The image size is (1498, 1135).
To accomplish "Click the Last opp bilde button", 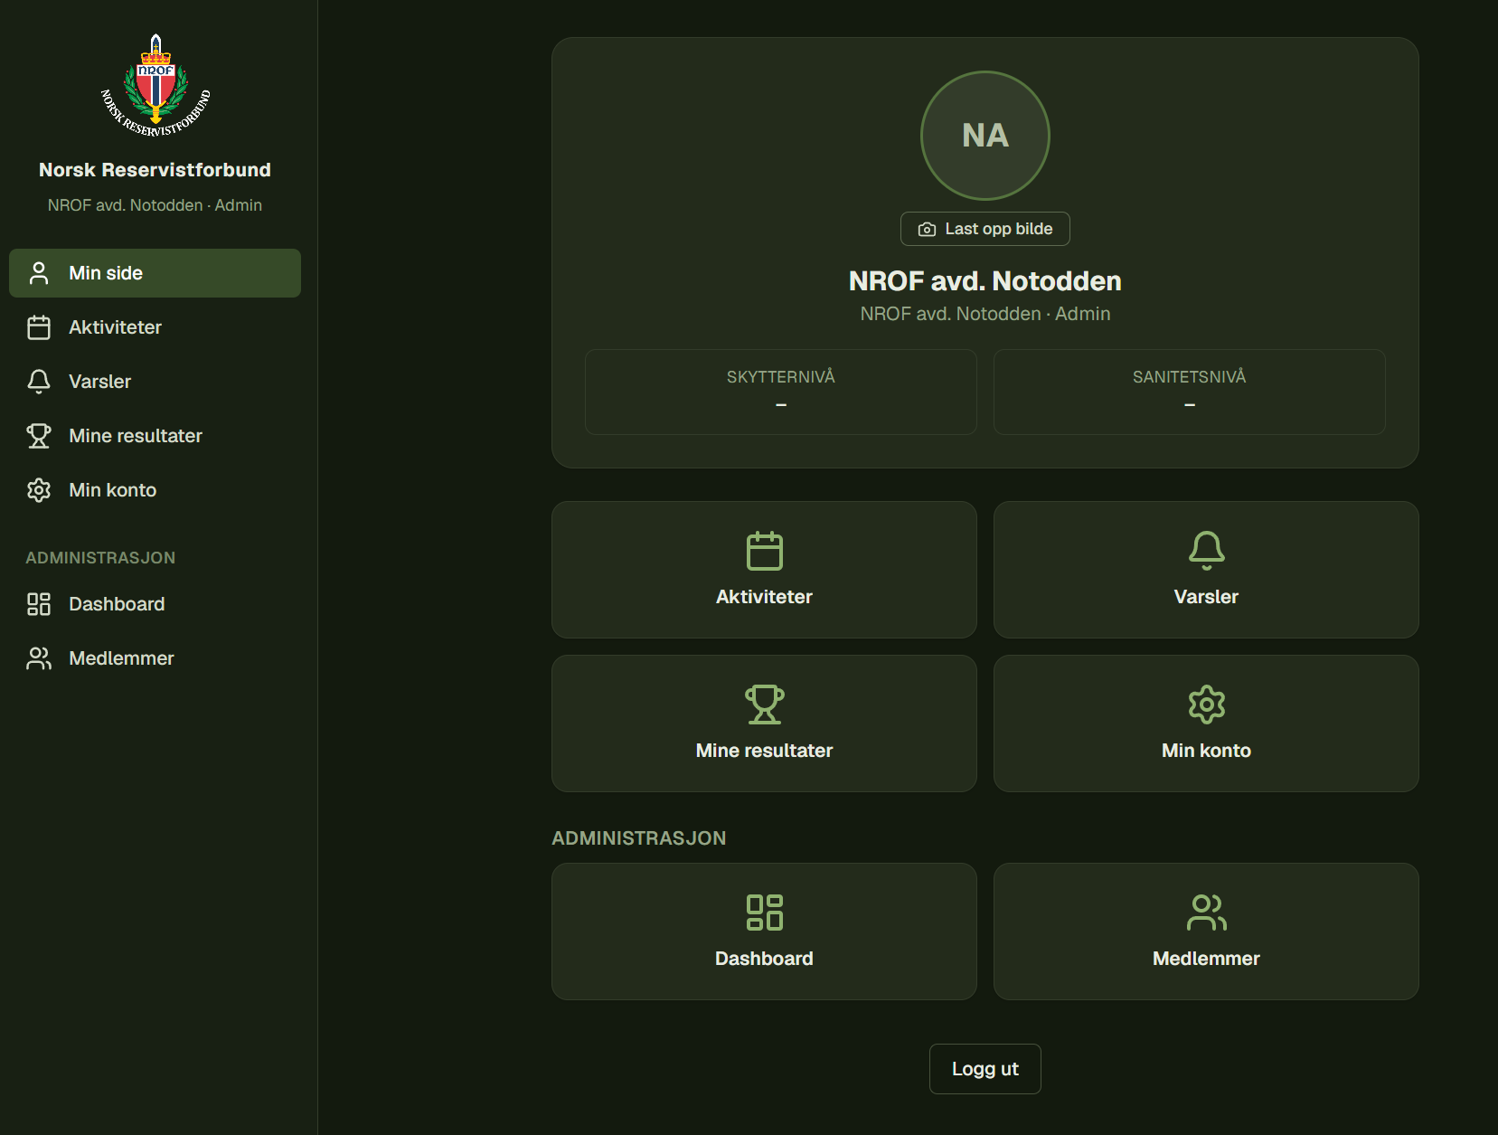I will click(x=985, y=229).
